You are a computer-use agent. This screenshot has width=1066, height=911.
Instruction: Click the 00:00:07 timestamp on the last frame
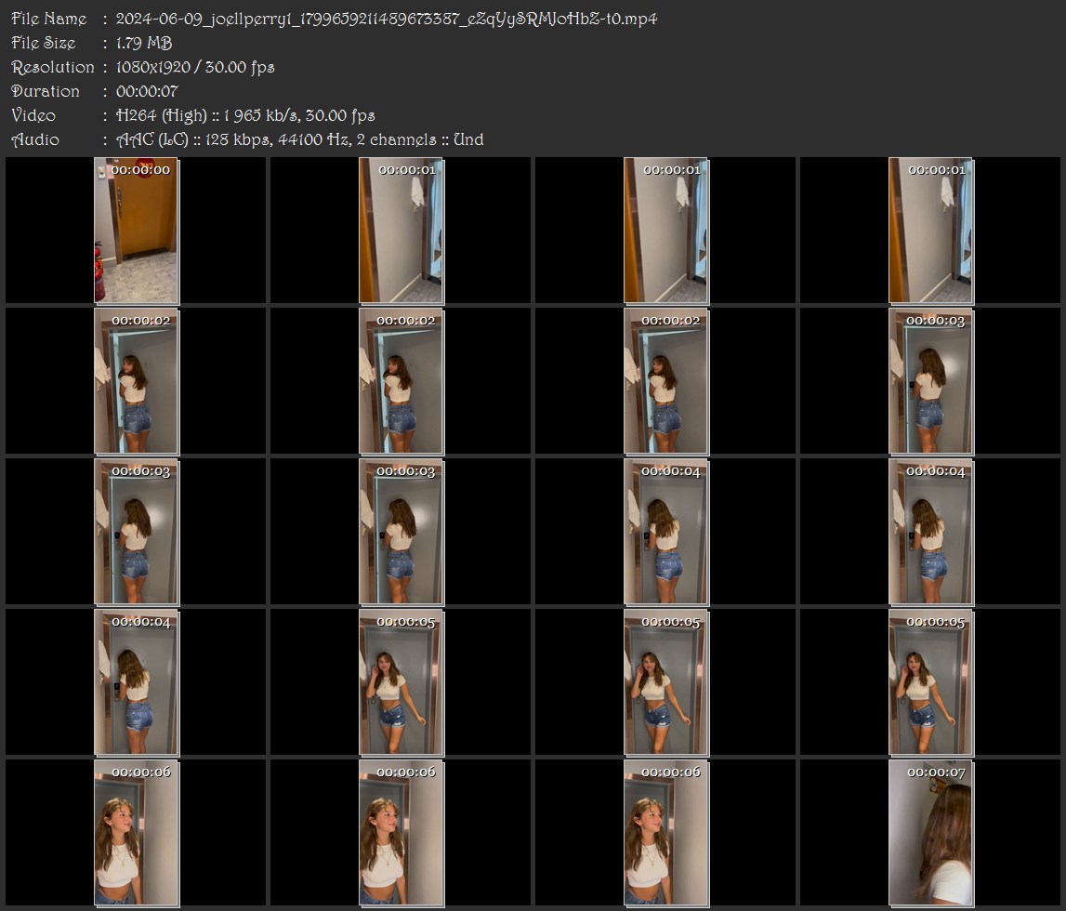pos(936,772)
